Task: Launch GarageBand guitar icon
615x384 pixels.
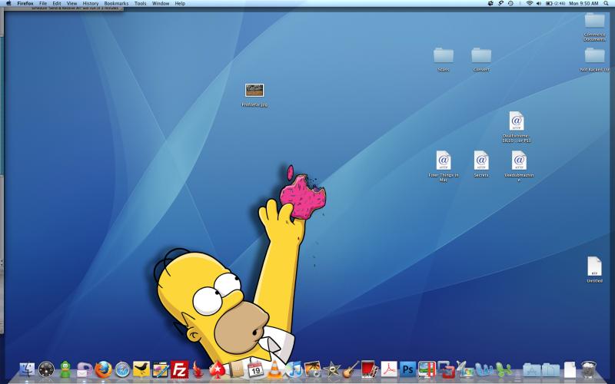Action: pos(351,369)
